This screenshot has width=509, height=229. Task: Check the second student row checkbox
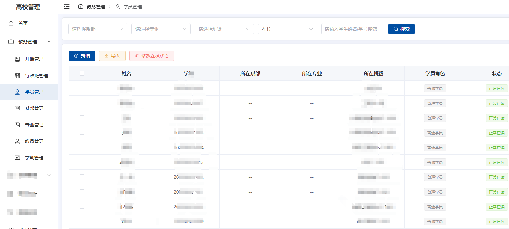click(82, 103)
